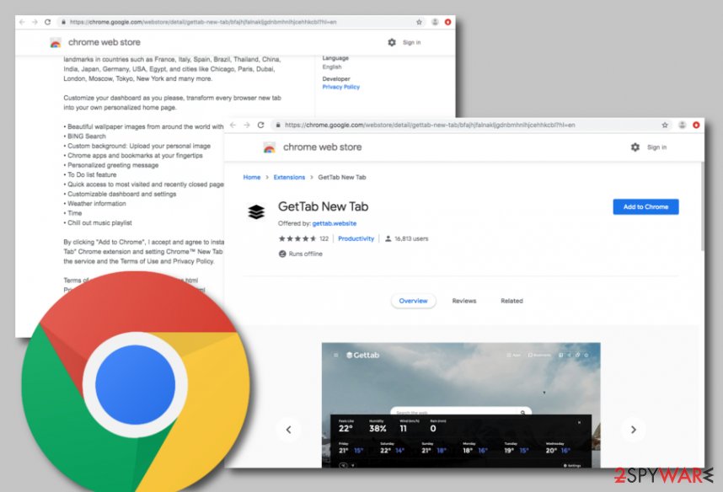The image size is (723, 492).
Task: Open the Privacy Policy link in the rear window
Action: pos(340,87)
